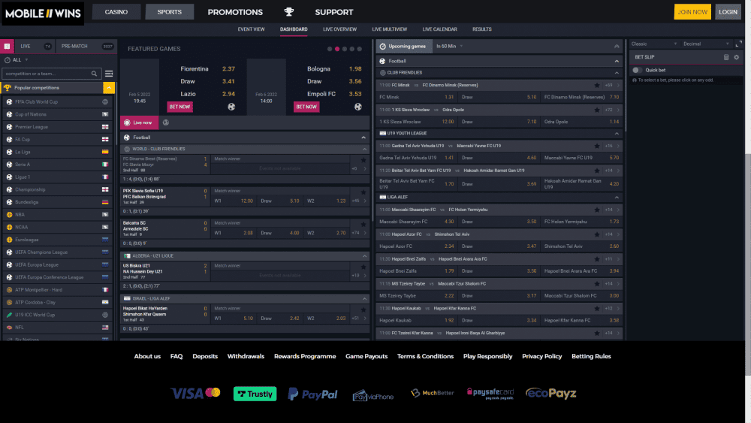
Task: Click the competition or team search field
Action: point(52,74)
